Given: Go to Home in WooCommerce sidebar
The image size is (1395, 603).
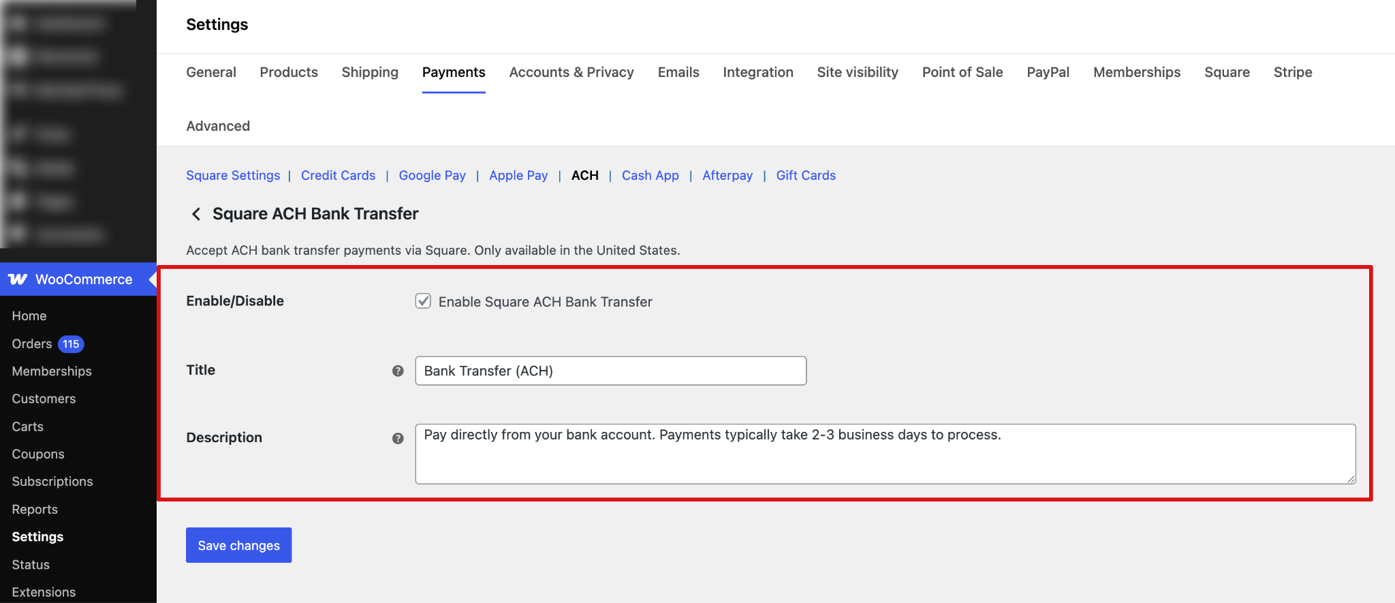Looking at the screenshot, I should point(29,316).
